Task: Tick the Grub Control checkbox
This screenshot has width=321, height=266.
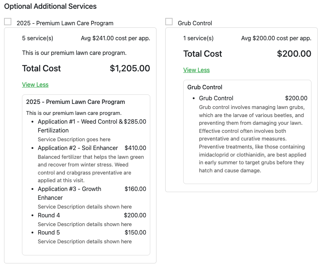Action: [169, 22]
